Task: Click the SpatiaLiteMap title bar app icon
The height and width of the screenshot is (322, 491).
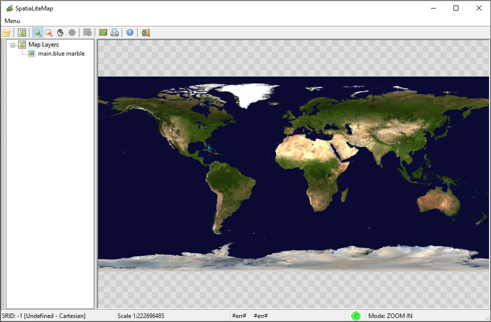Action: point(10,8)
